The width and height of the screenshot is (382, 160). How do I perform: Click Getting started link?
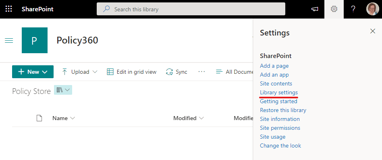279,101
